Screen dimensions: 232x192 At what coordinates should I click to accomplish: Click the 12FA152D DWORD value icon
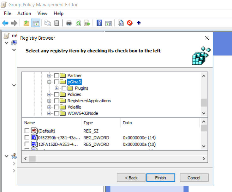click(34, 144)
